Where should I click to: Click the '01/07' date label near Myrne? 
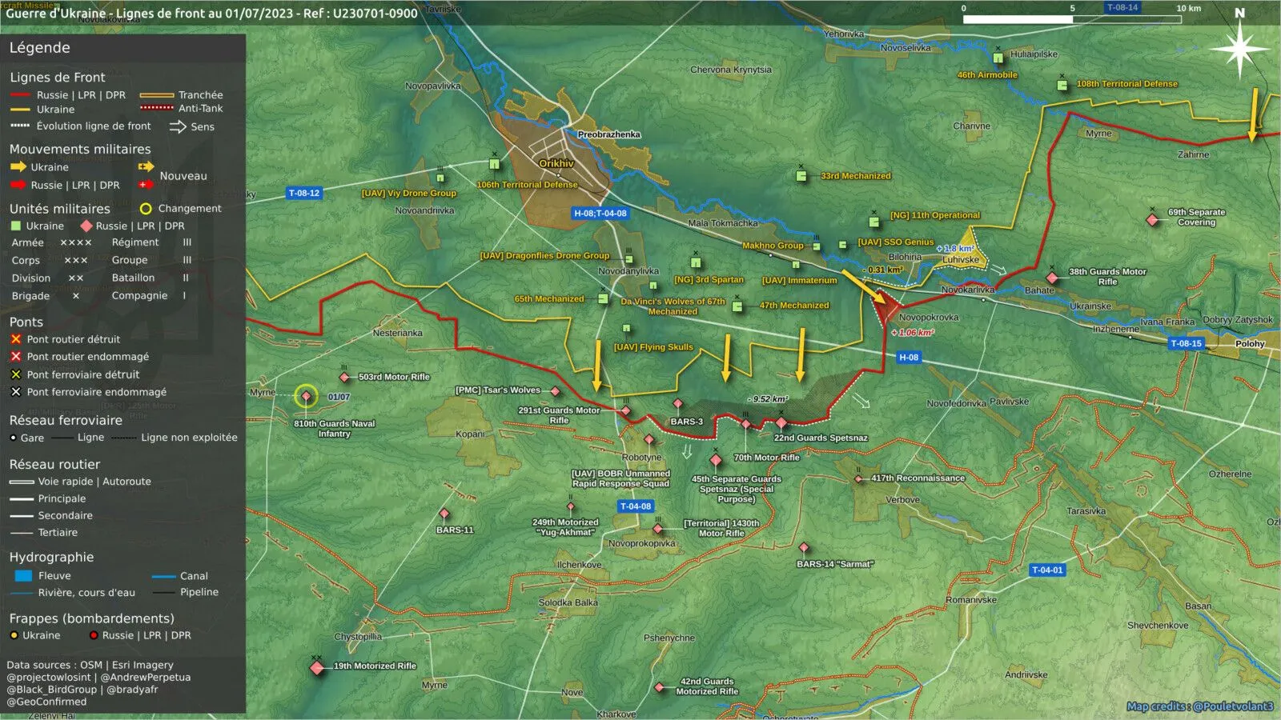tap(339, 397)
